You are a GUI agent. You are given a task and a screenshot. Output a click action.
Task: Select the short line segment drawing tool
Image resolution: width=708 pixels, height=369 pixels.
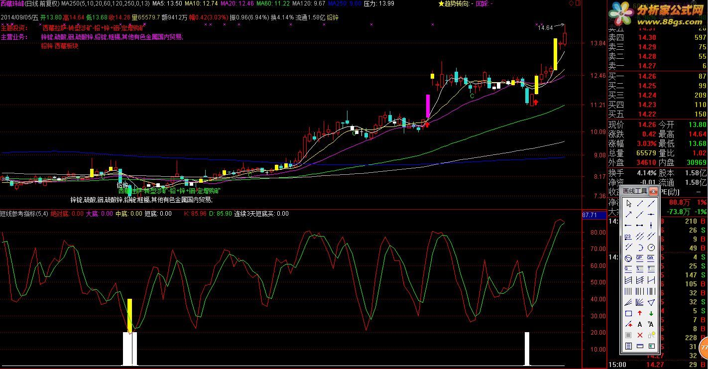tap(640, 203)
